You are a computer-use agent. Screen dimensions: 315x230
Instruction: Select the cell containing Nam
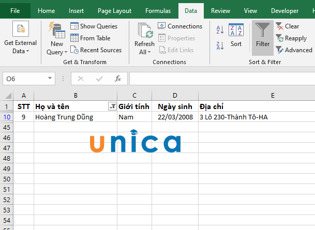134,117
